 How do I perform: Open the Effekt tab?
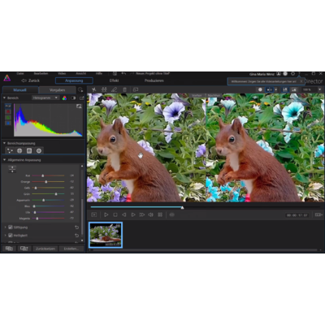point(114,80)
